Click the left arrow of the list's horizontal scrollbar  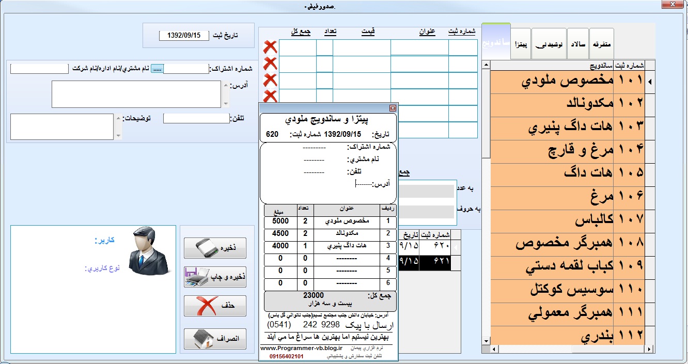pyautogui.click(x=494, y=350)
